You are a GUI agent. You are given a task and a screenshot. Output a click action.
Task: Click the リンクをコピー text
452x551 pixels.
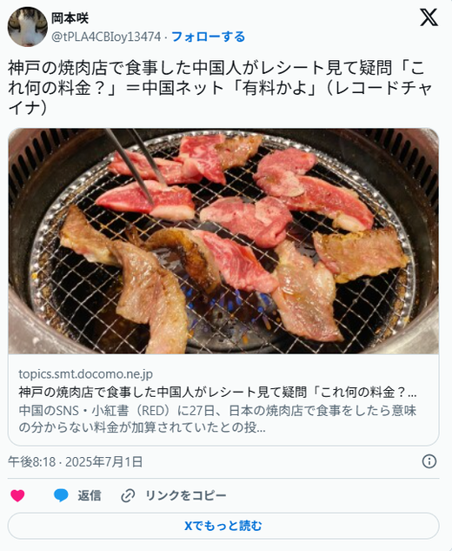tap(186, 495)
